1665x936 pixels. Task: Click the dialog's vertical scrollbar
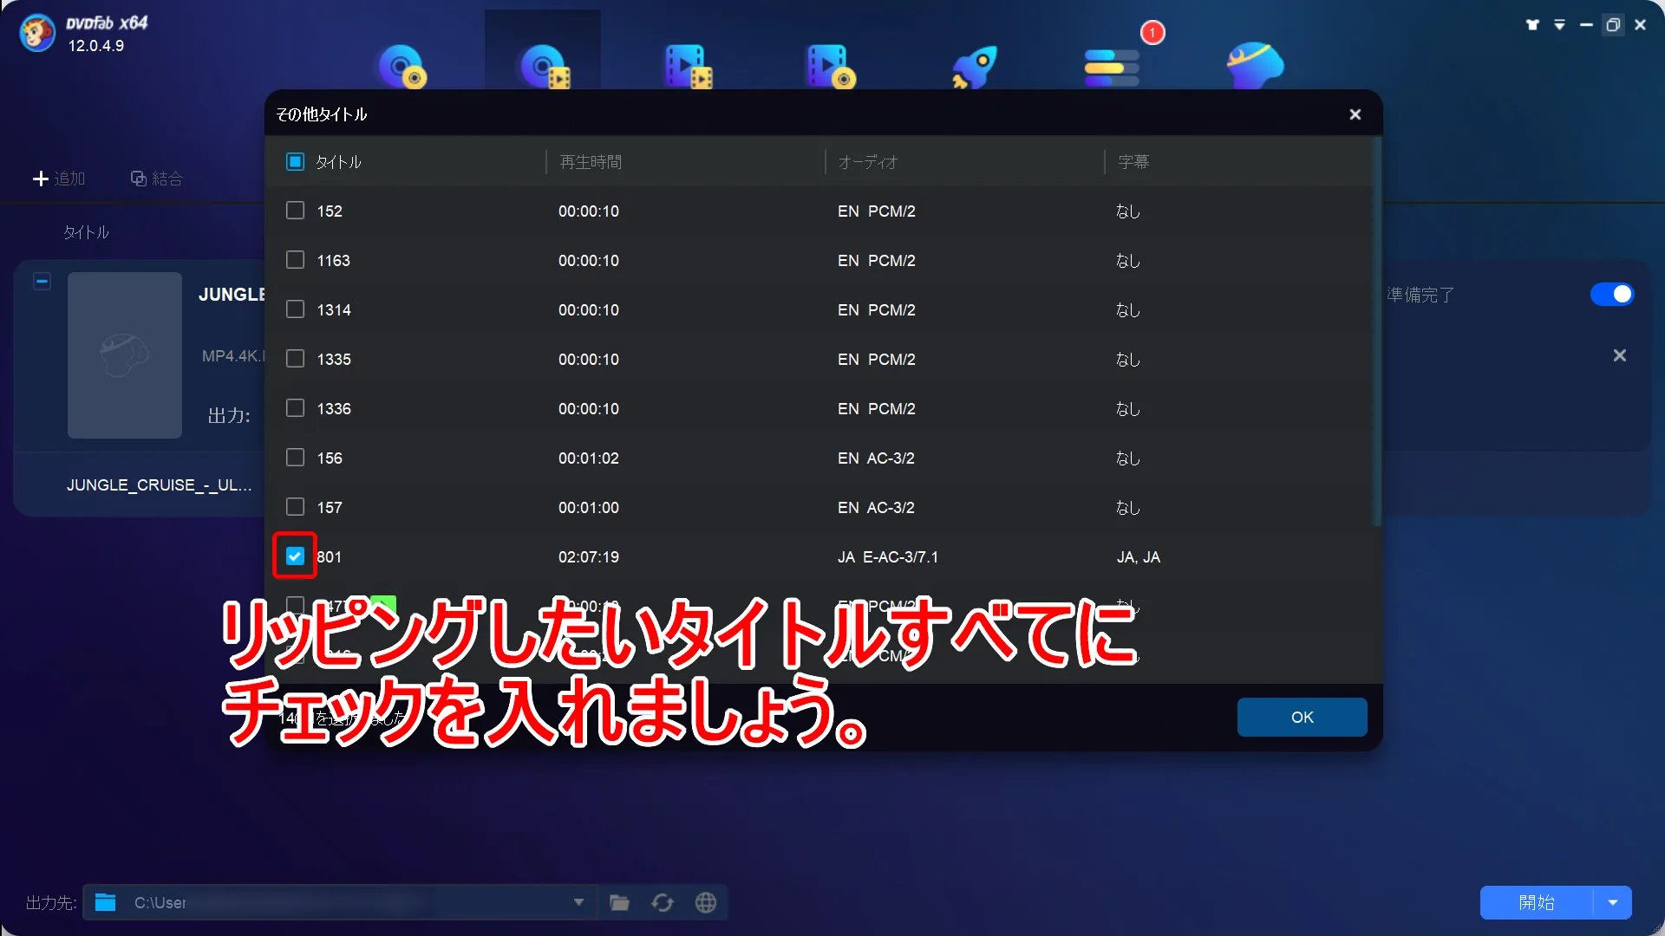click(x=1376, y=331)
